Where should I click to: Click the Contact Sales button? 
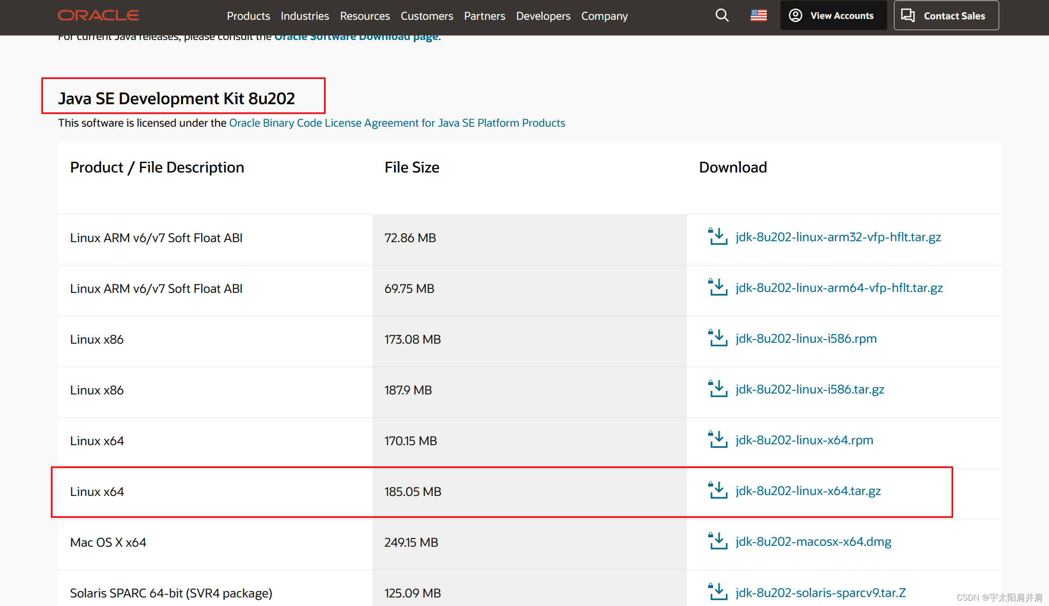pos(946,16)
